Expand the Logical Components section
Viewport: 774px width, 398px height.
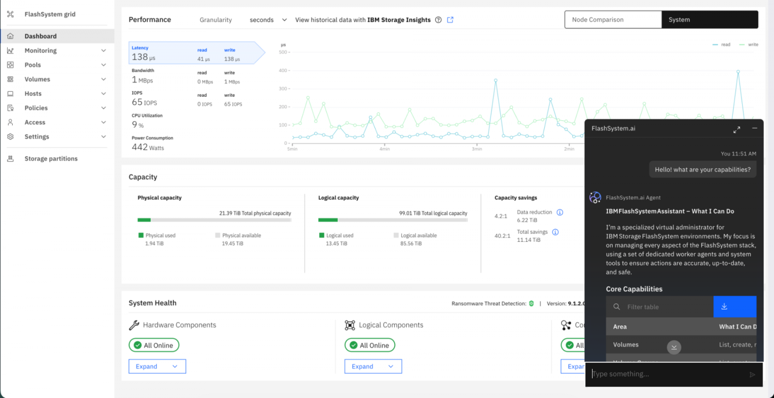point(373,367)
